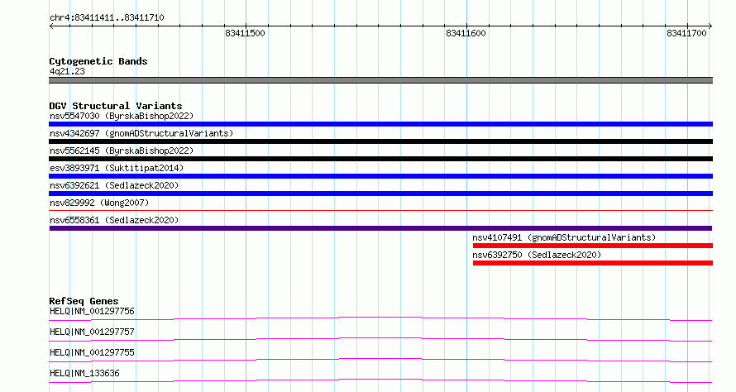Click the DGV Structural Variants track title
The height and width of the screenshot is (392, 736).
point(116,106)
